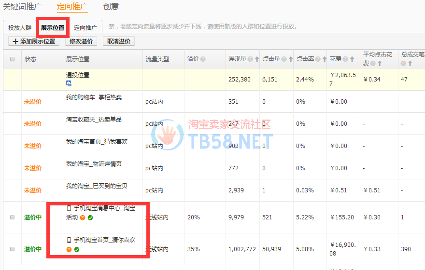Click the 取消溢价 button
This screenshot has width=425, height=270.
(x=119, y=41)
